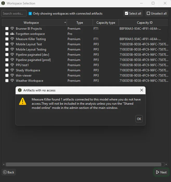Click the Premium type cell for thin-viewer
Viewport: 171px width, 182px height.
tap(74, 76)
